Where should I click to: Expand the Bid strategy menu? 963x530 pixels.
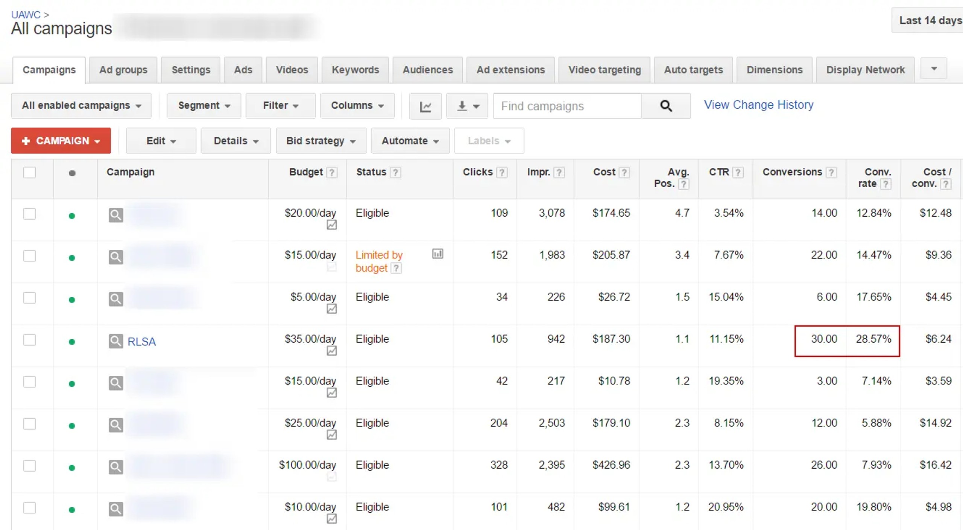[320, 141]
